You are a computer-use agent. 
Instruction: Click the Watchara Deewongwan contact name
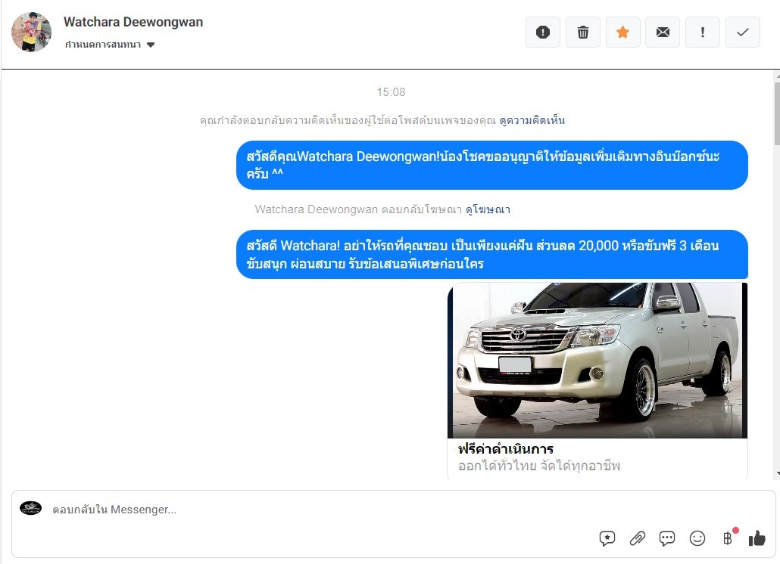pos(133,22)
